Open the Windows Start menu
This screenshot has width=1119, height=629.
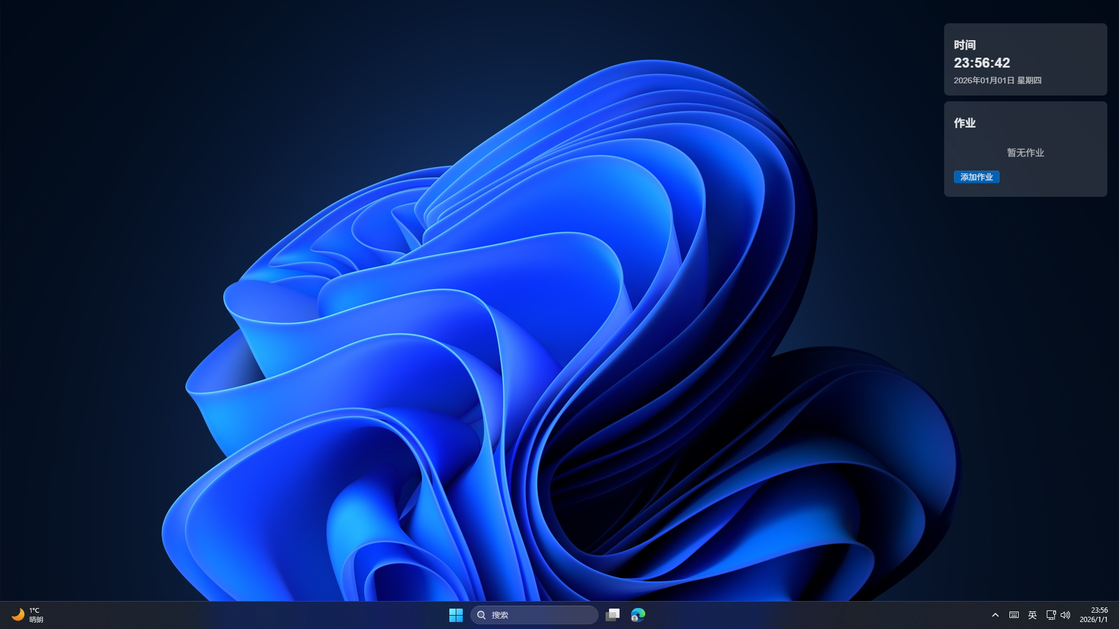coord(456,615)
